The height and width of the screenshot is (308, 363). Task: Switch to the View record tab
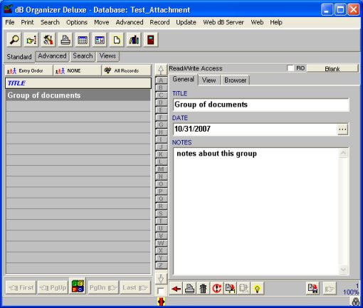click(209, 80)
